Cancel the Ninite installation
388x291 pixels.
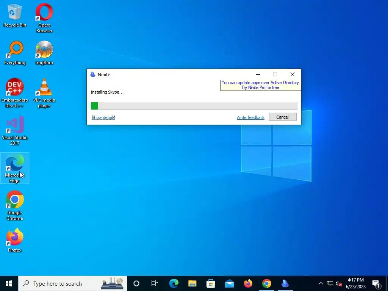click(283, 117)
